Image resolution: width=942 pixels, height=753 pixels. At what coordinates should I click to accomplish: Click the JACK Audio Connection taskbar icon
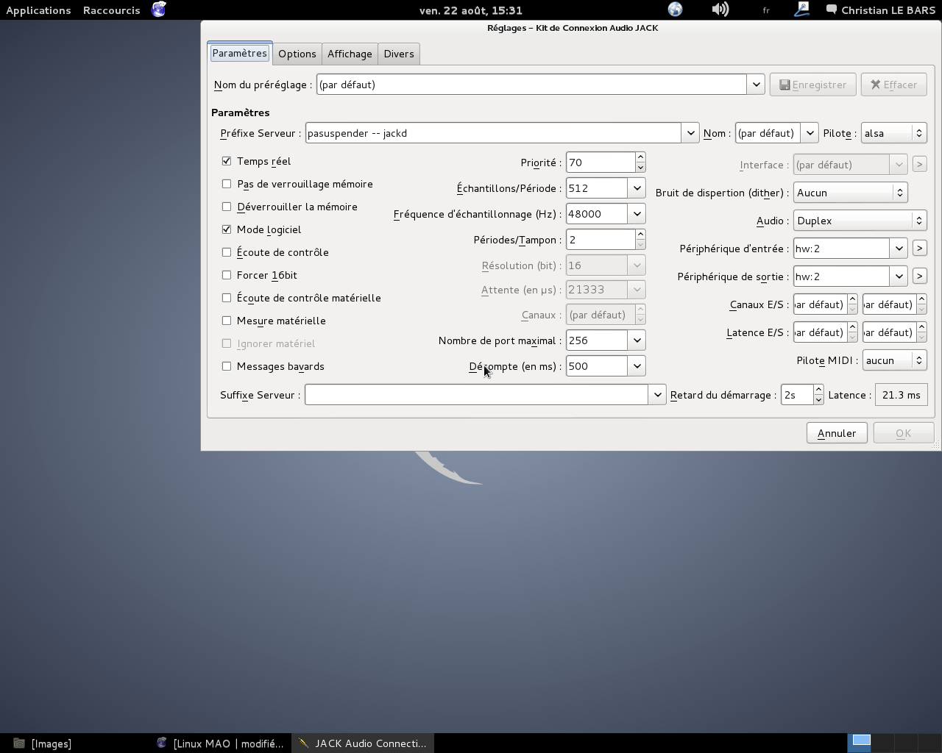click(303, 743)
